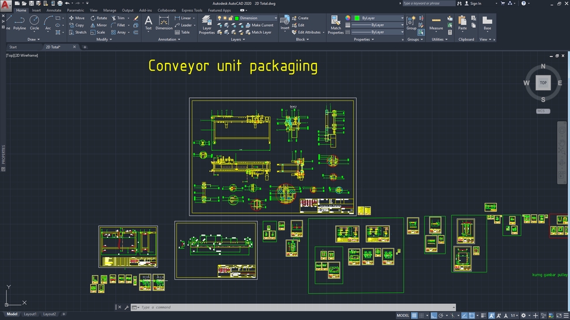This screenshot has height=320, width=570.
Task: Click the Make Current layer button
Action: [x=259, y=25]
